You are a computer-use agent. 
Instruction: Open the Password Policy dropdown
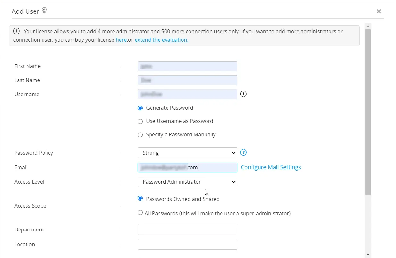click(x=187, y=153)
